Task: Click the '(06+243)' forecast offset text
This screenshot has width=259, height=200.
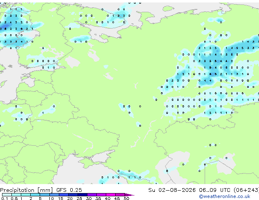Action: (246, 190)
